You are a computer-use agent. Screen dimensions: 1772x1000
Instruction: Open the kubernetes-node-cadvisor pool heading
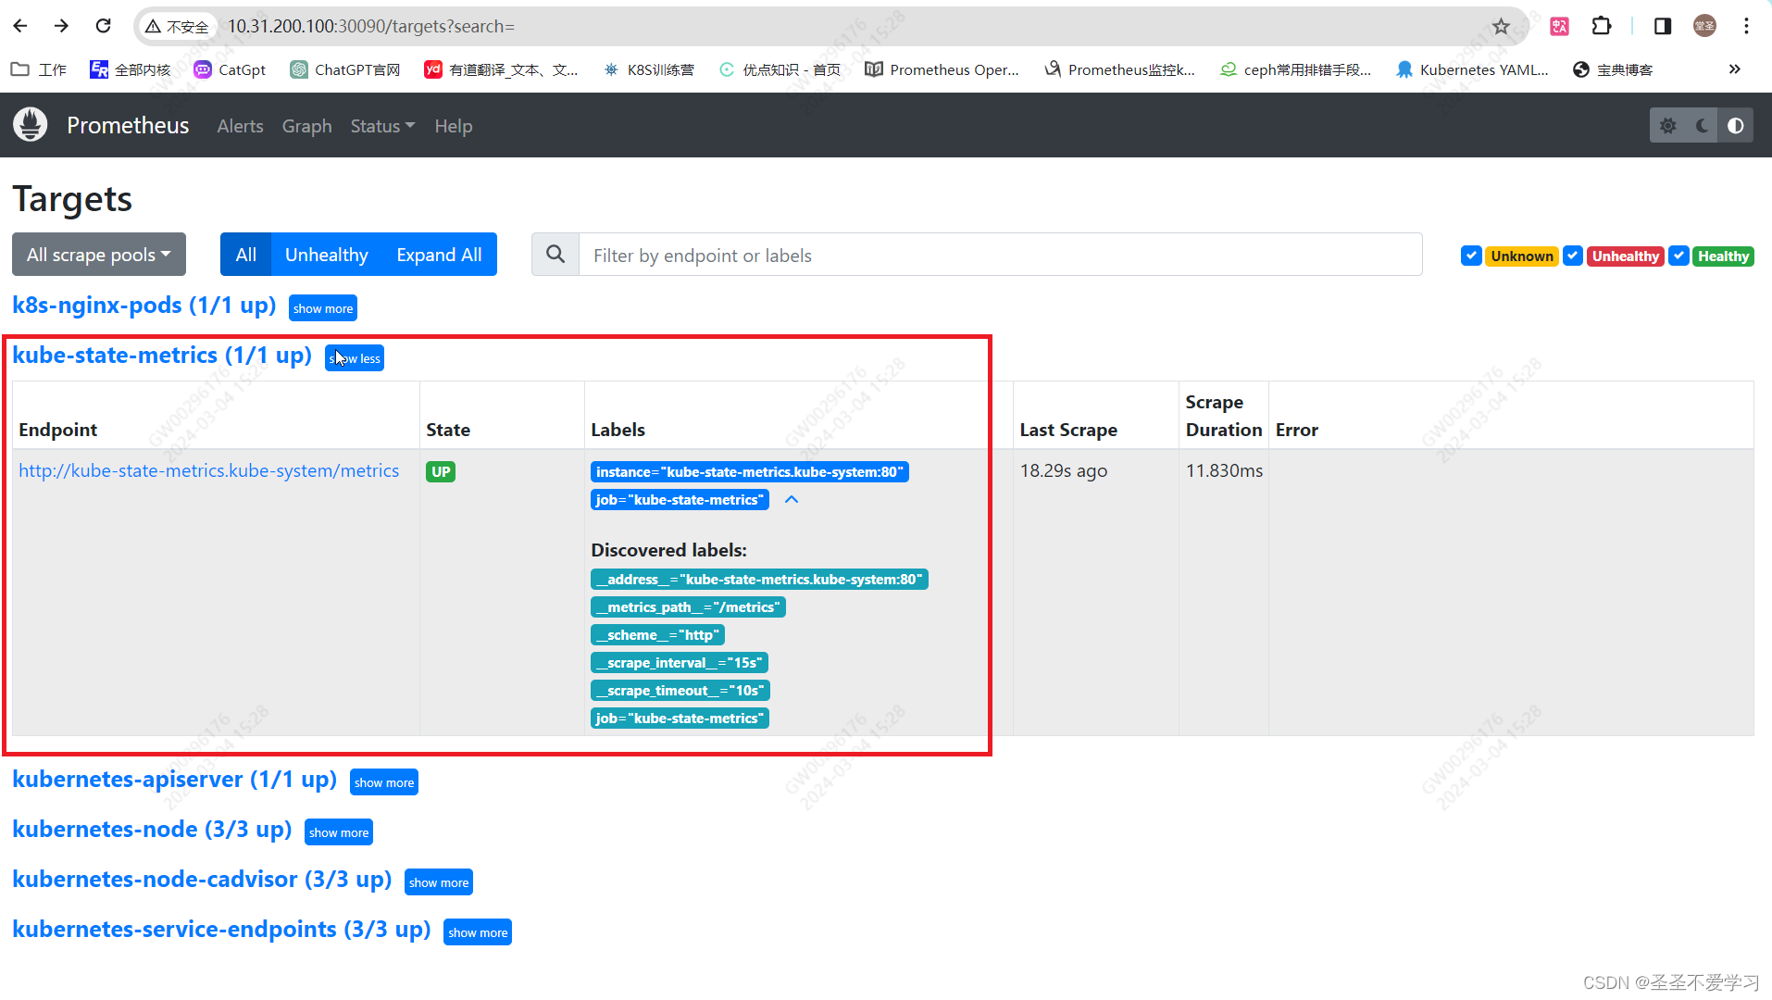point(202,880)
